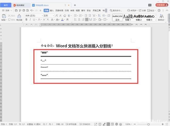Image resolution: width=170 pixels, height=126 pixels.
Task: Toggle character shading A button
Action: [67, 19]
